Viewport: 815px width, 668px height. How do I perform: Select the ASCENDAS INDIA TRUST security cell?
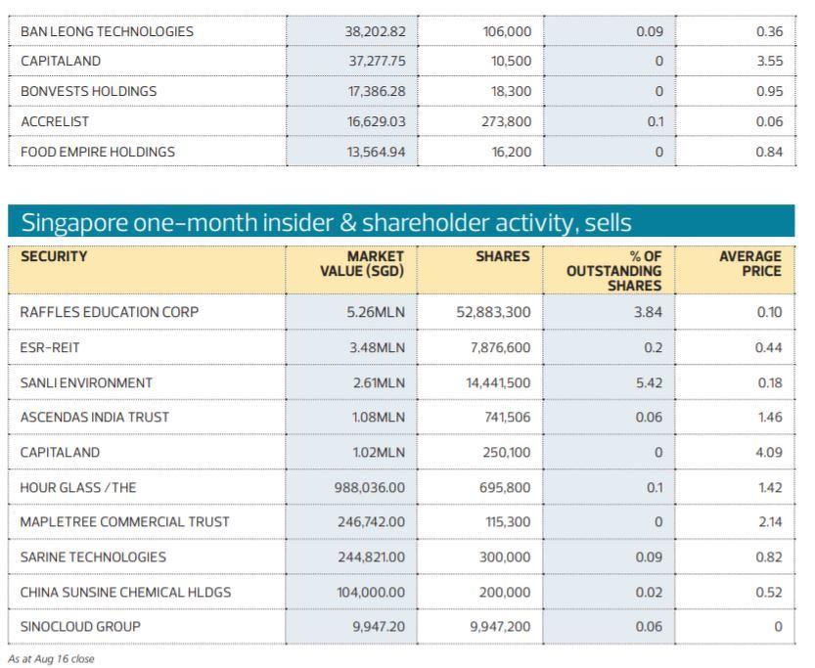(x=94, y=417)
